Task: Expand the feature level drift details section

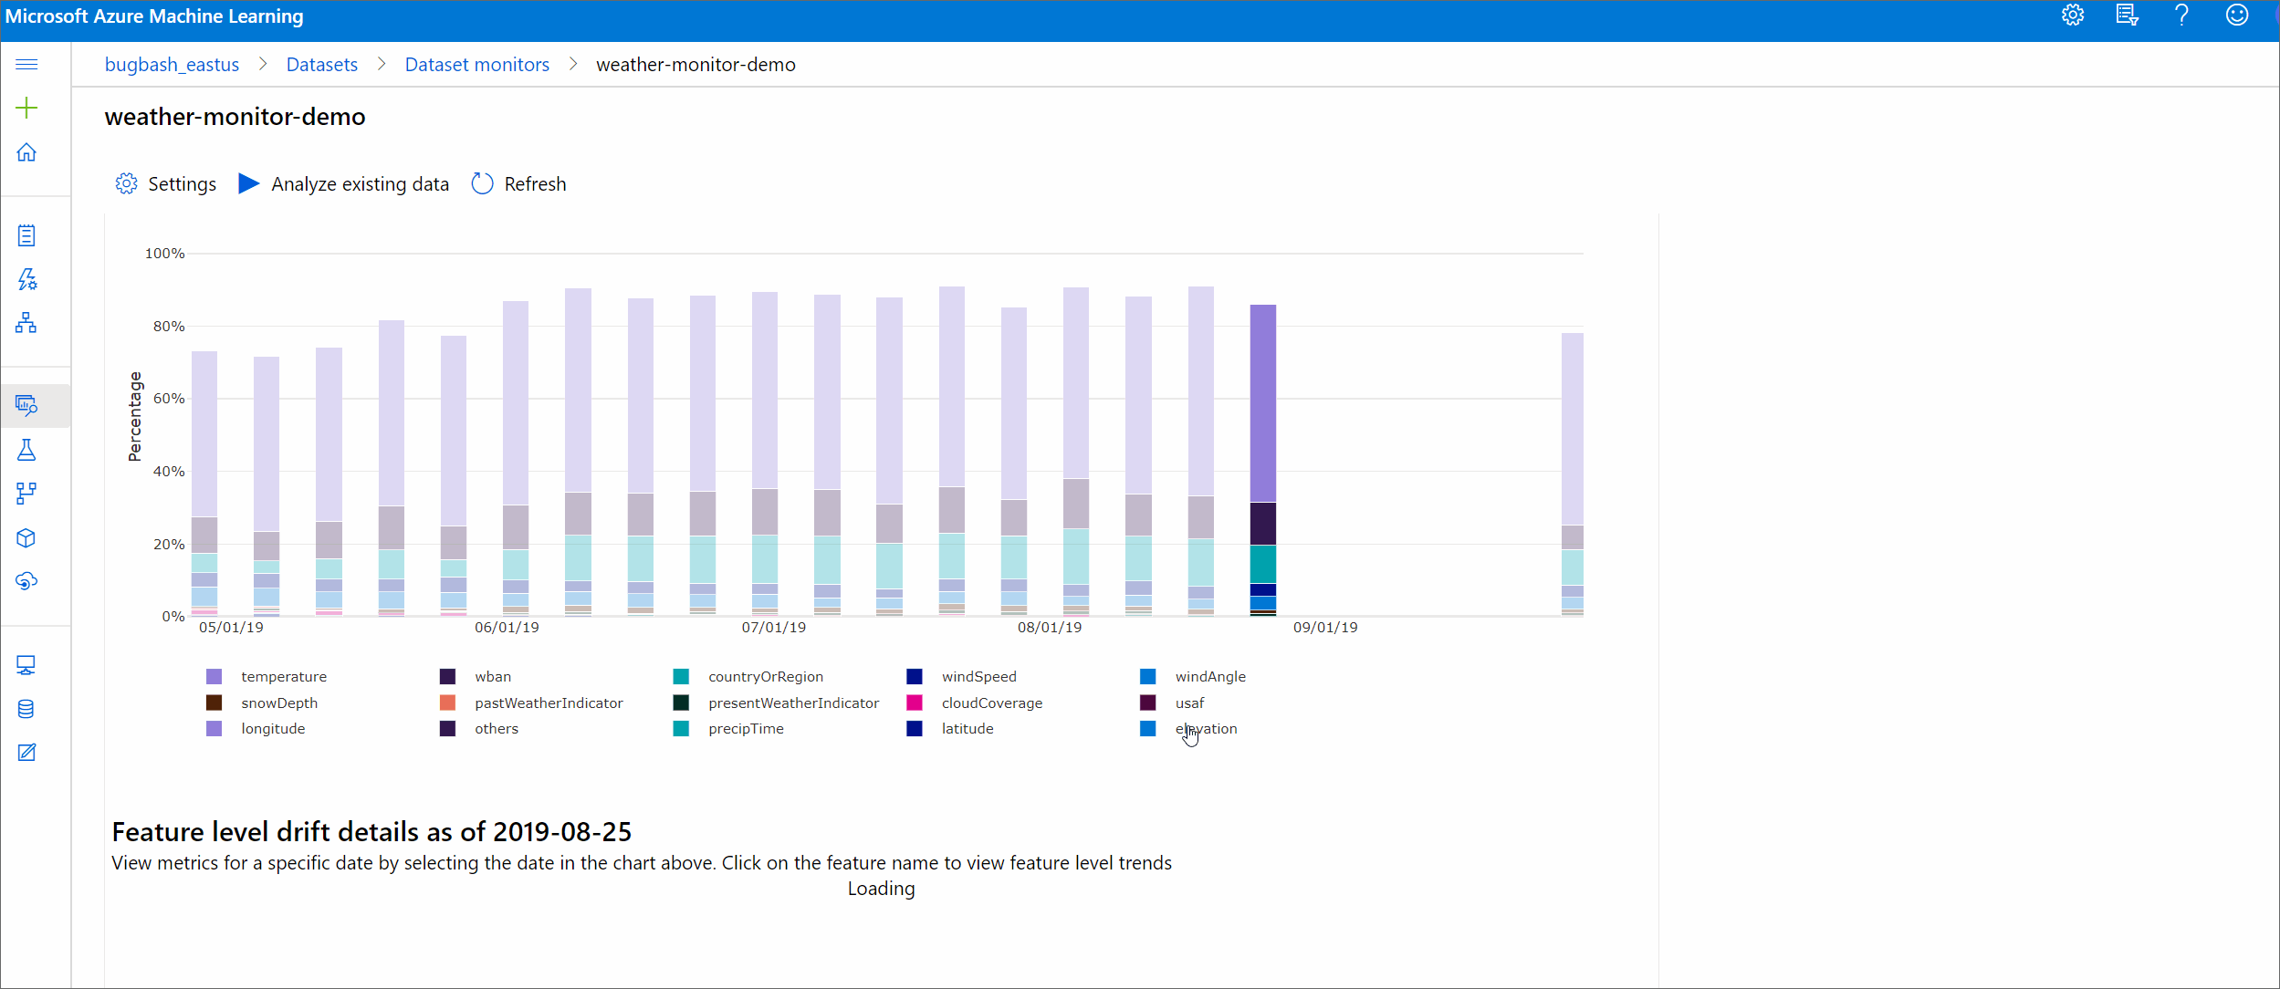Action: click(x=372, y=830)
